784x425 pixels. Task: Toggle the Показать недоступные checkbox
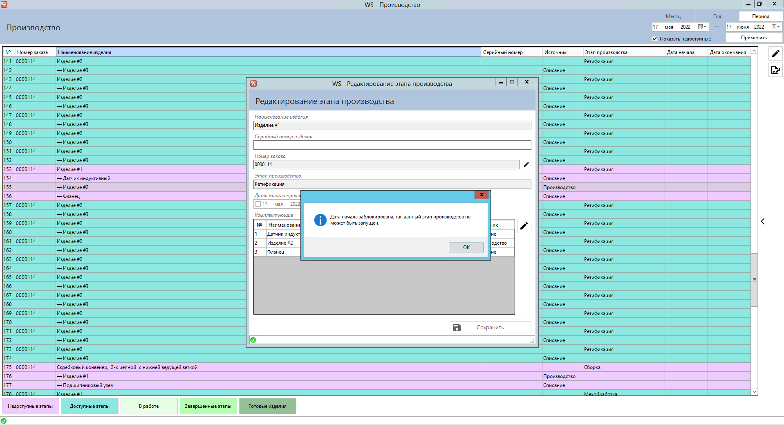click(655, 39)
